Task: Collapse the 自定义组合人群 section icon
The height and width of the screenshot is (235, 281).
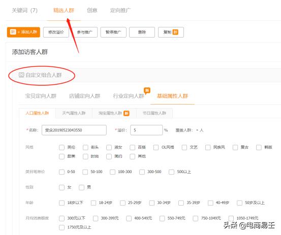Action: [21, 75]
